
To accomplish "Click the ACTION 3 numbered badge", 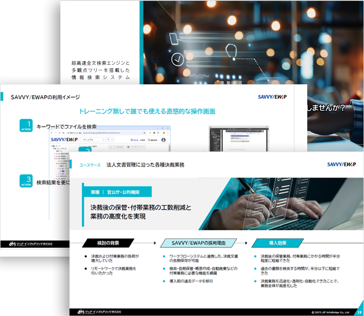I will point(26,181).
